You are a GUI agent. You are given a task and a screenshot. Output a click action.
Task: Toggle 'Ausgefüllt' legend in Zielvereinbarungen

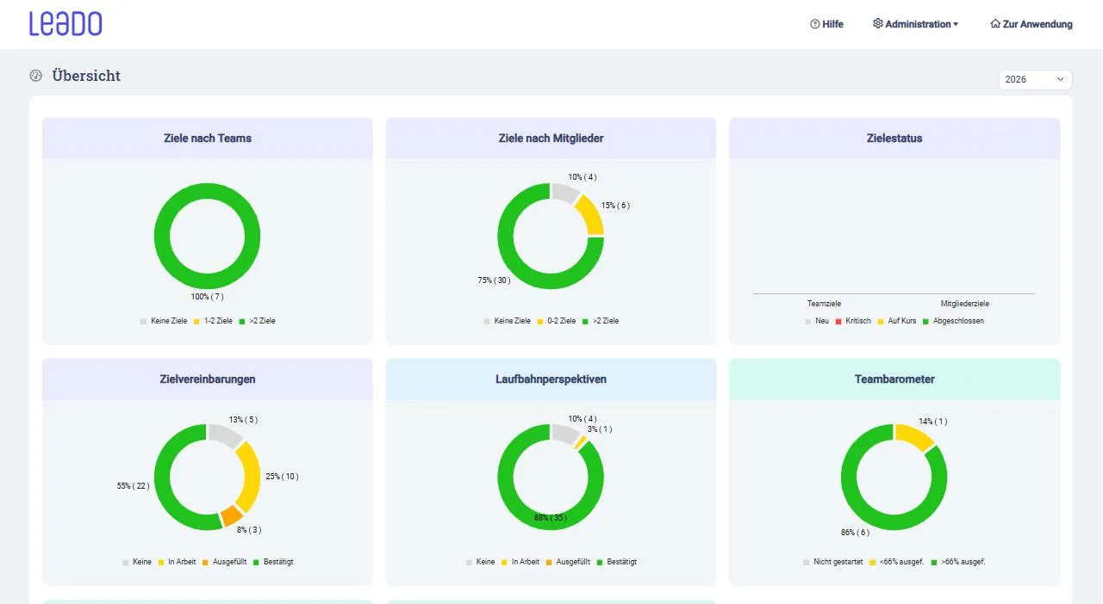coord(224,562)
